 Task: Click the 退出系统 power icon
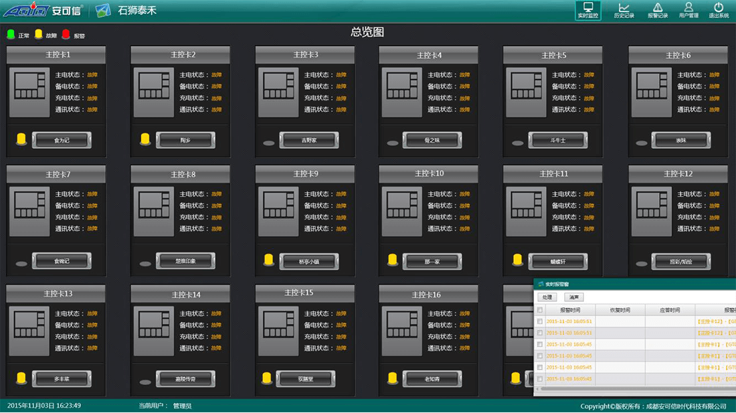coord(719,10)
